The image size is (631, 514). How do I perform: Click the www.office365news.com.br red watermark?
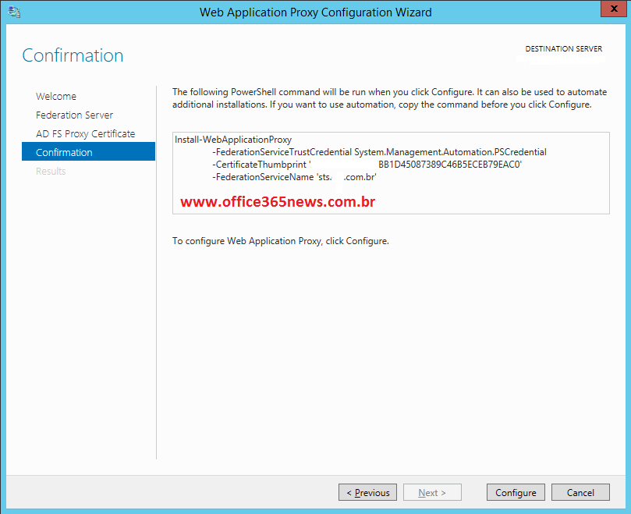pyautogui.click(x=278, y=202)
